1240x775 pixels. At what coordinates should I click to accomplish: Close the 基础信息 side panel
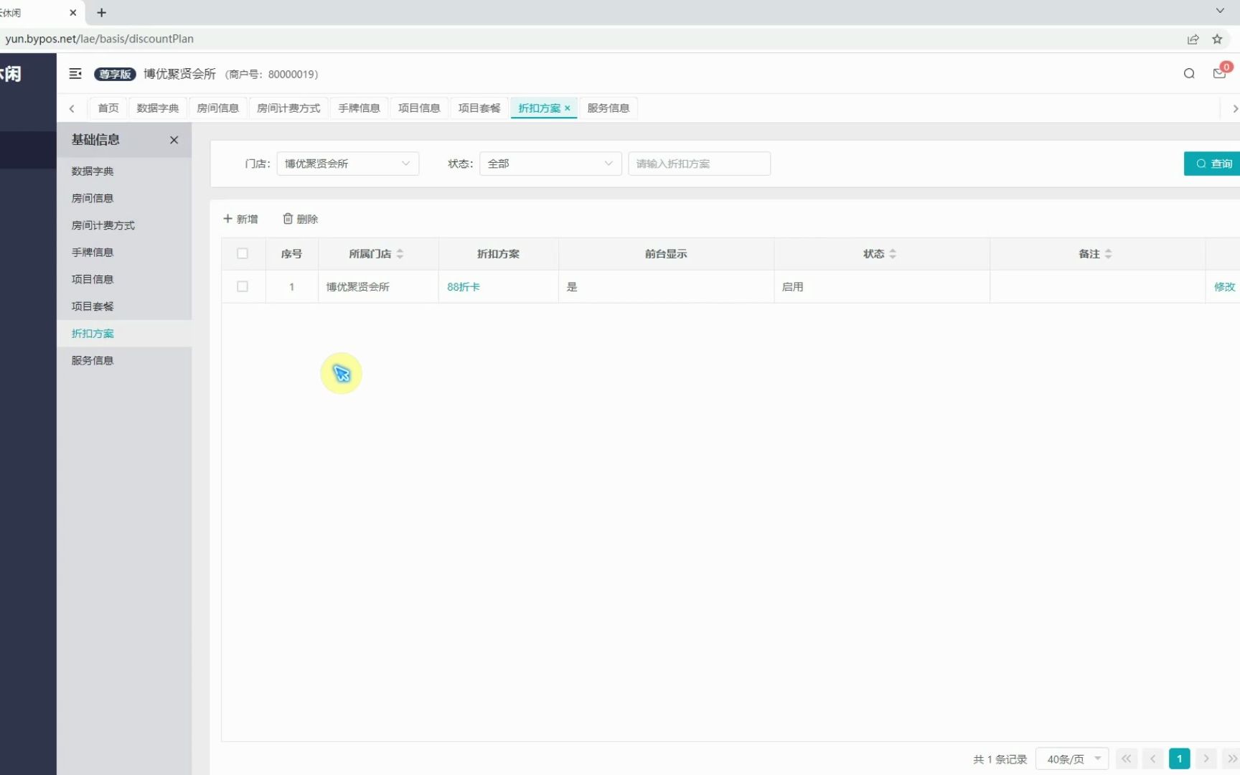174,140
